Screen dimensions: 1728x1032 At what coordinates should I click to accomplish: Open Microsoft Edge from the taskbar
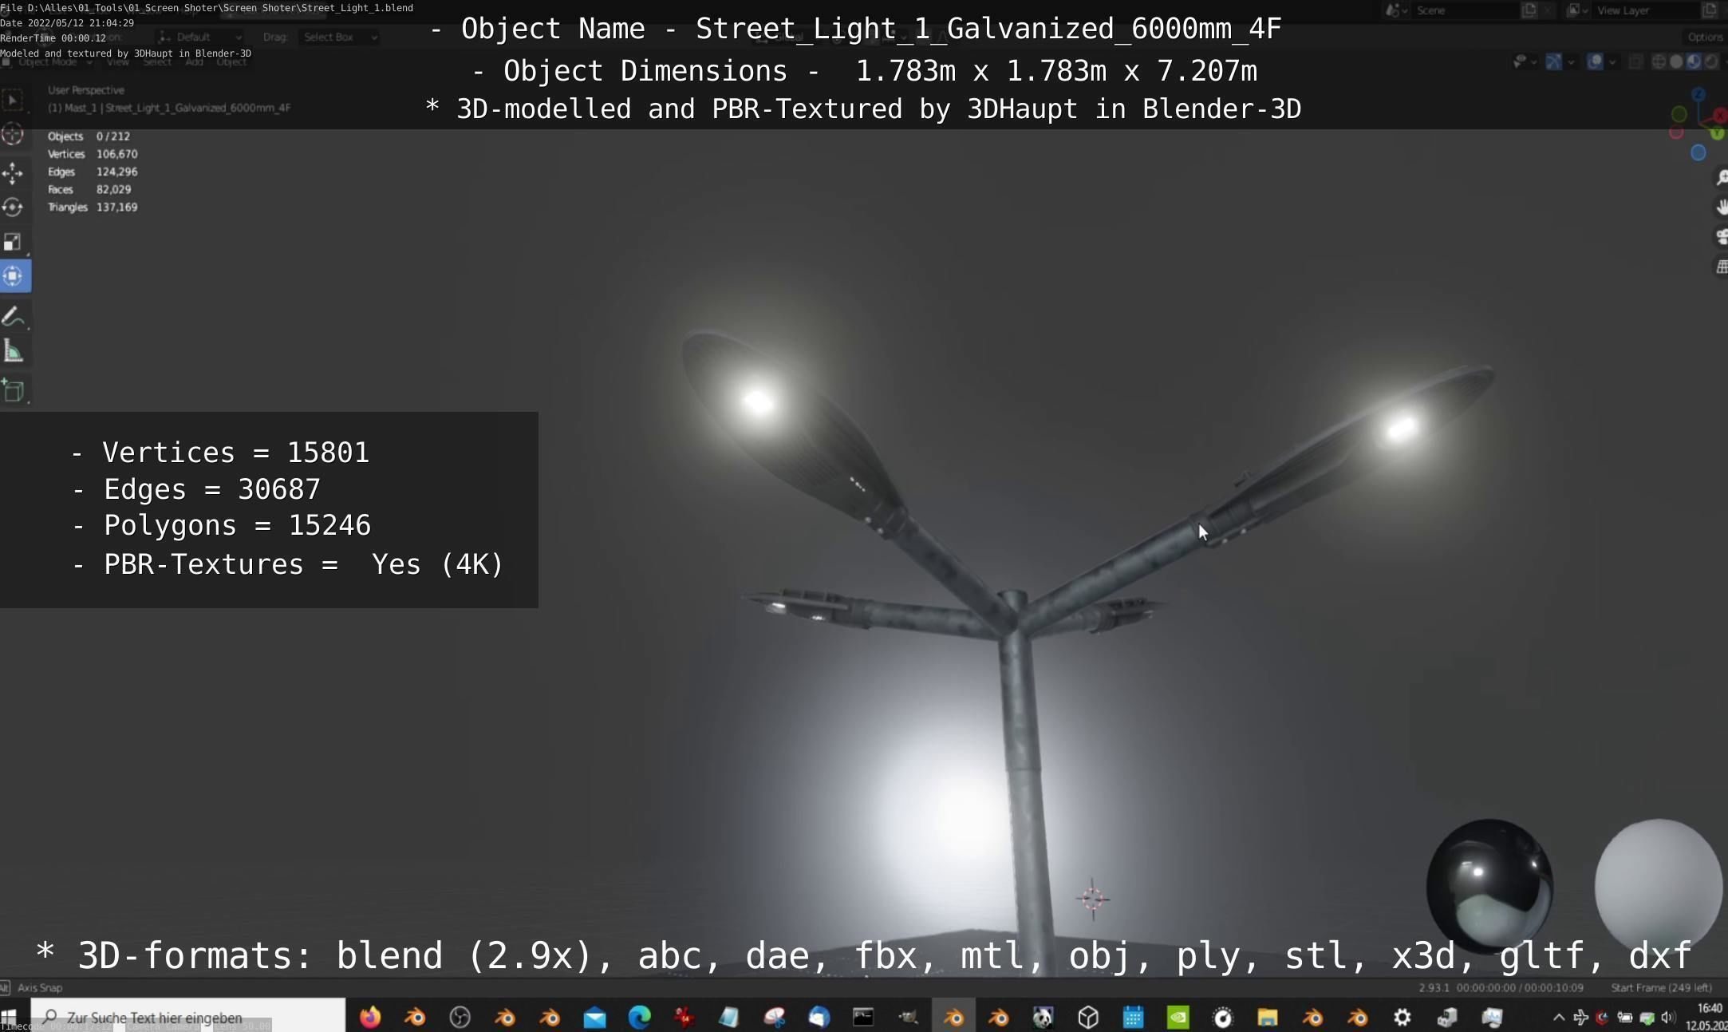pyautogui.click(x=639, y=1017)
